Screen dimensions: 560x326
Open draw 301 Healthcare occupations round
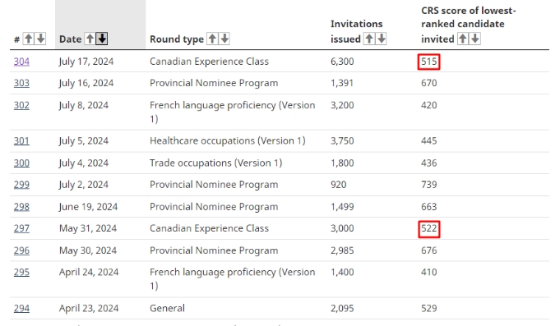(21, 141)
